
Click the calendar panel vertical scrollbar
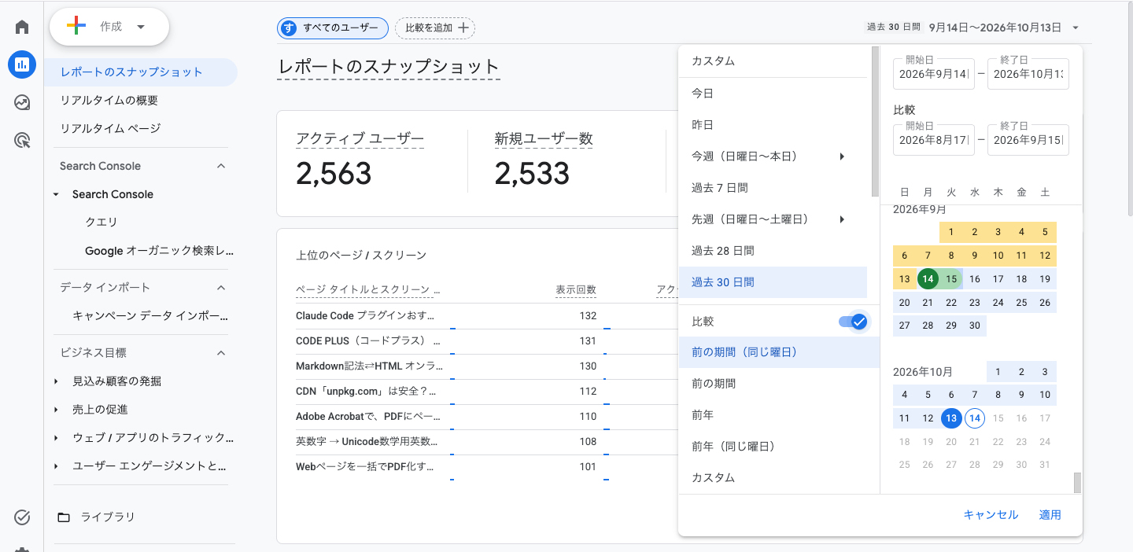[x=1078, y=482]
